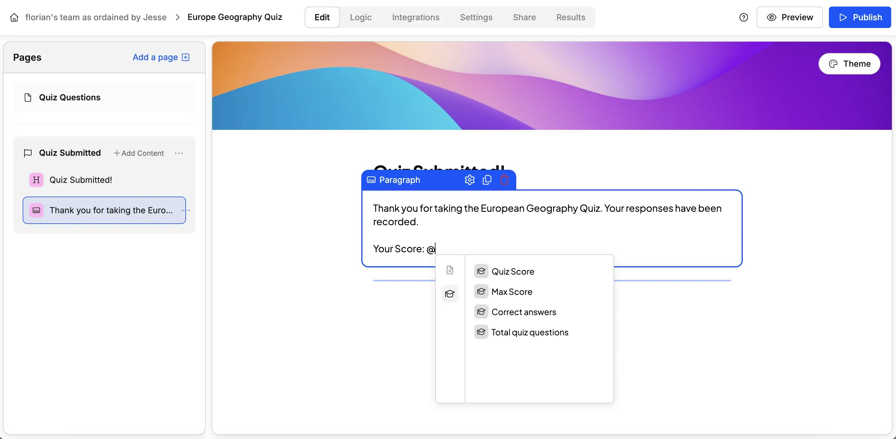Open the Theme picker

[x=850, y=64]
